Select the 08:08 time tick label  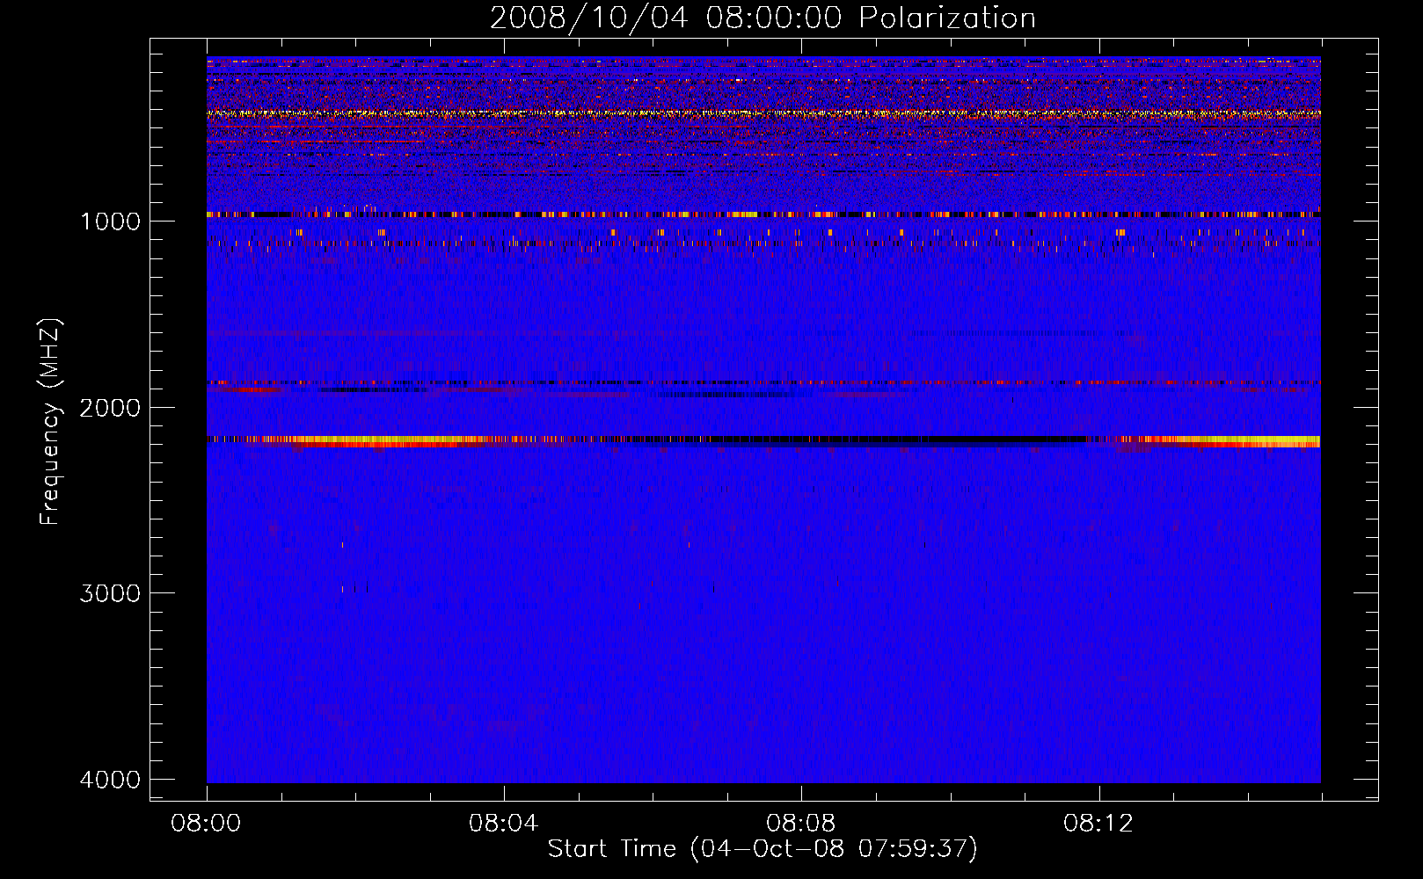(800, 824)
